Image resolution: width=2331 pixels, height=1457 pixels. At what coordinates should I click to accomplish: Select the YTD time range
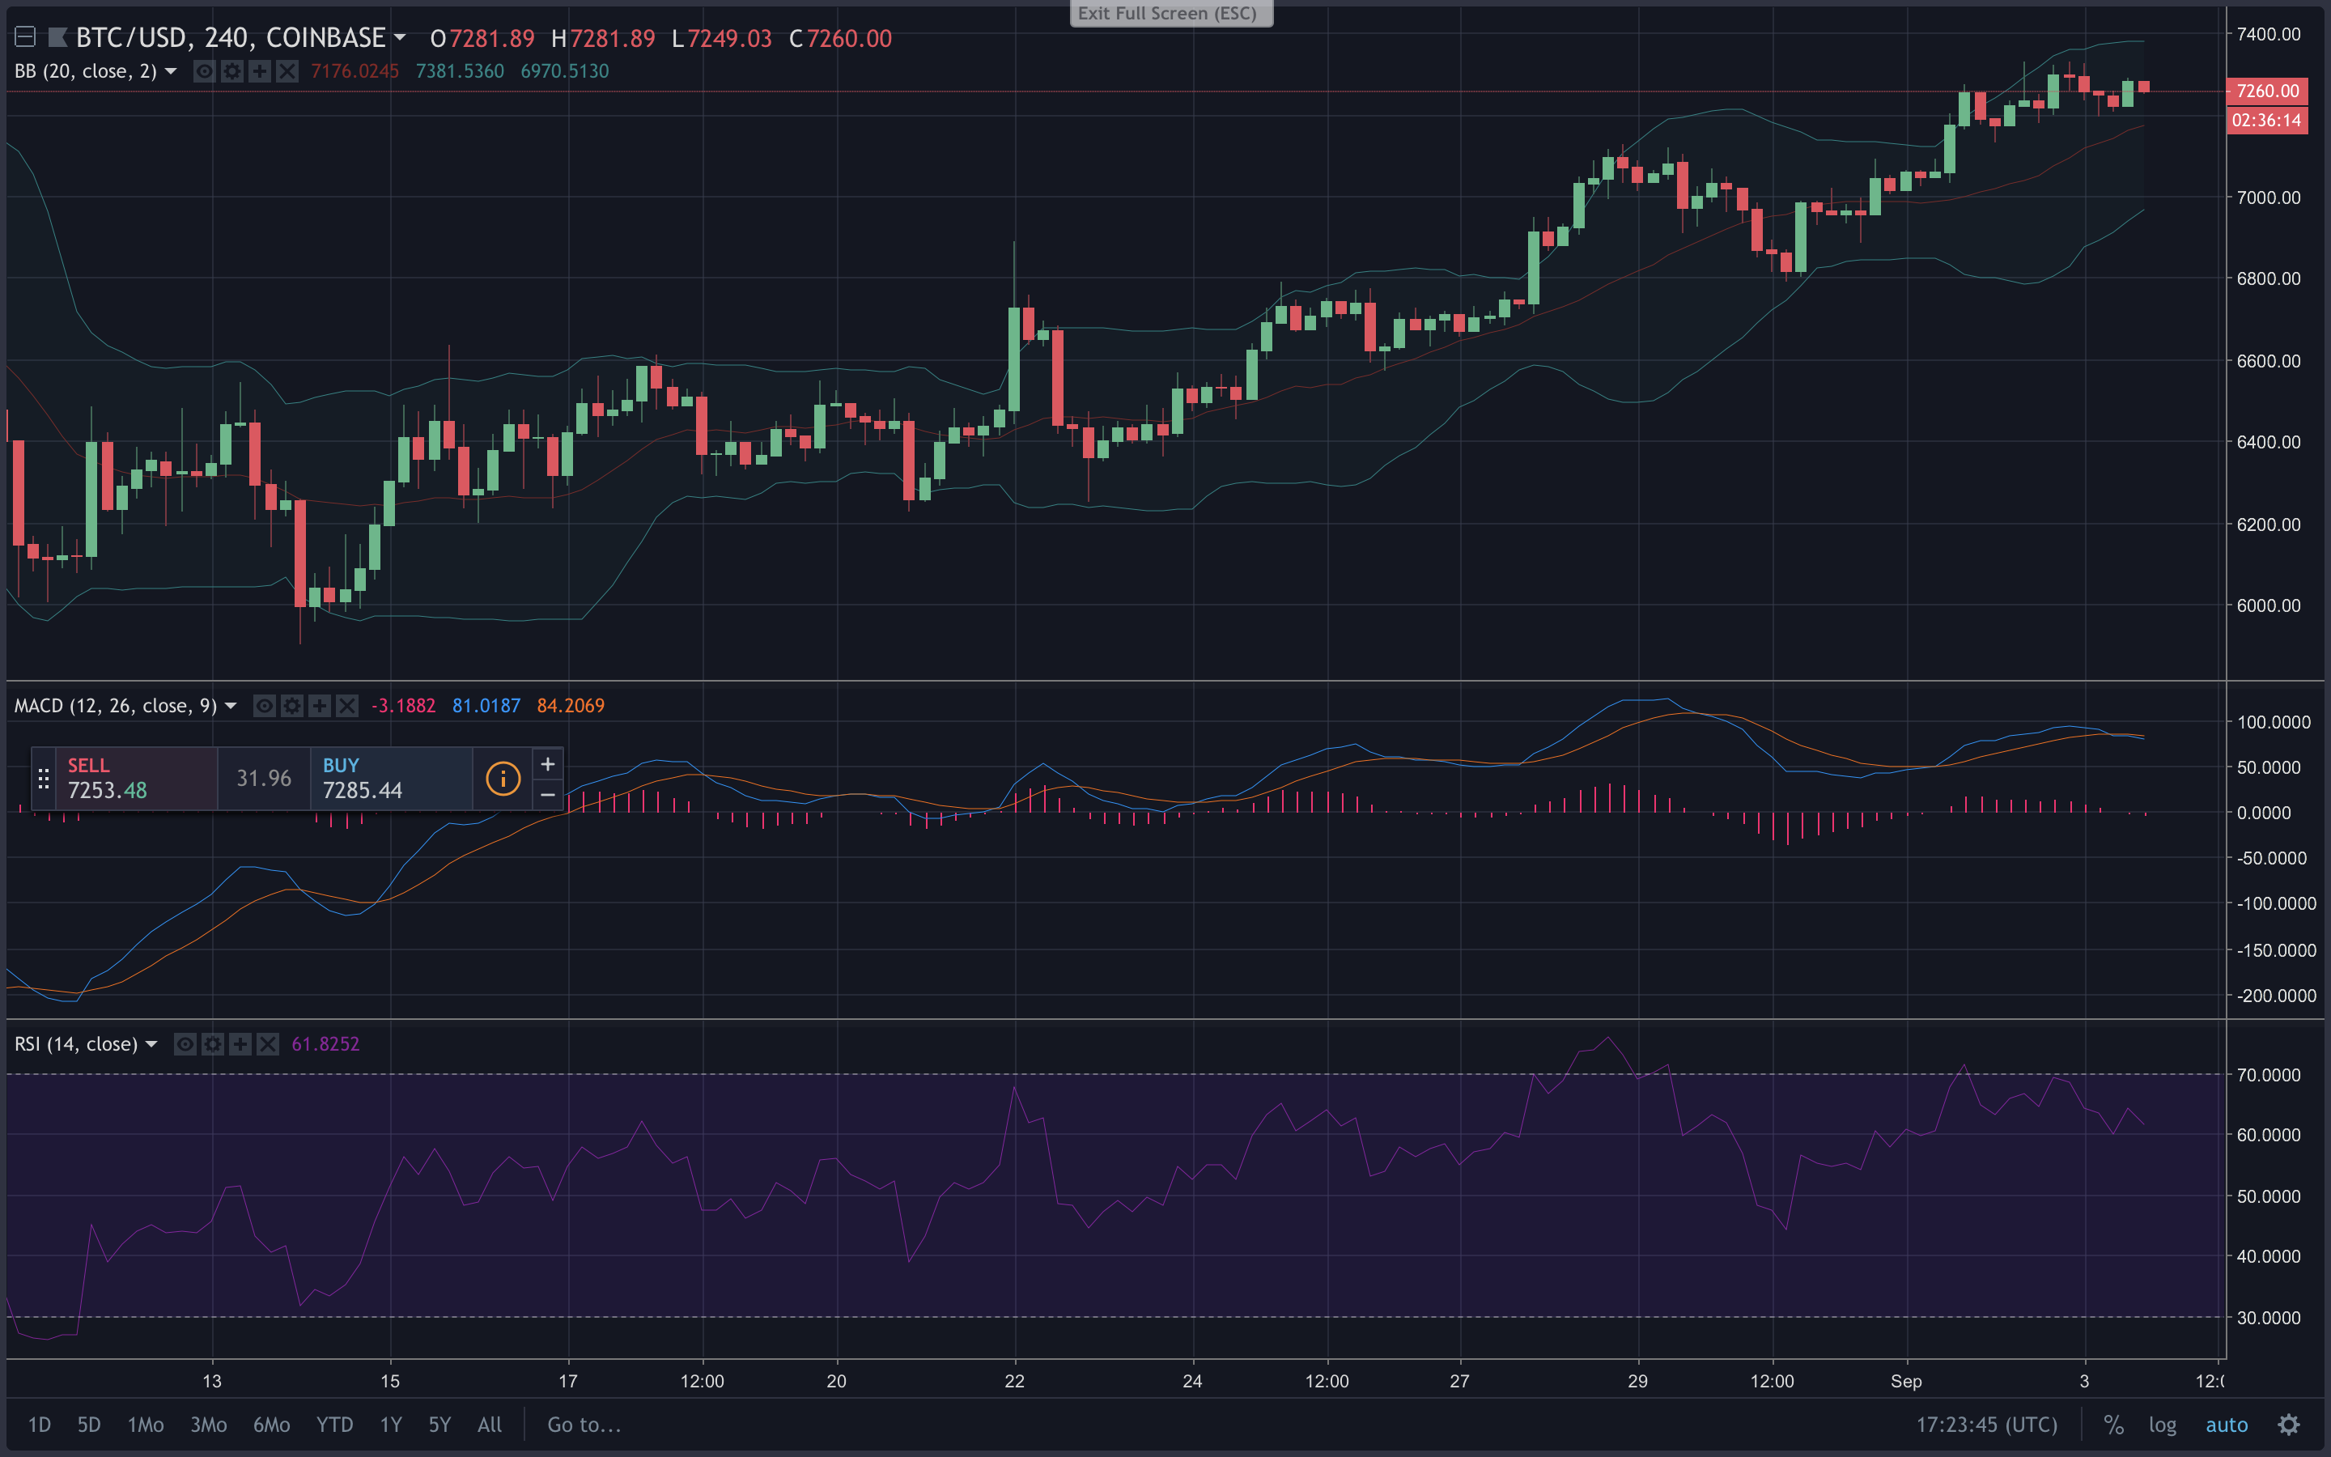(334, 1425)
